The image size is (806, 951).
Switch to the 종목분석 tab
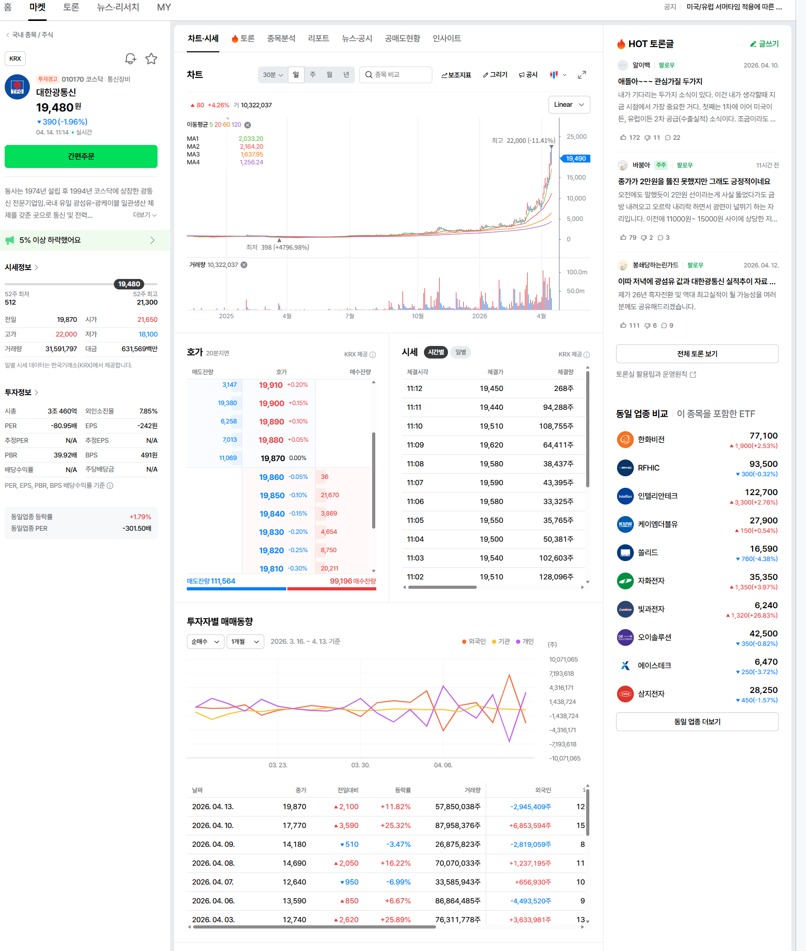click(281, 38)
